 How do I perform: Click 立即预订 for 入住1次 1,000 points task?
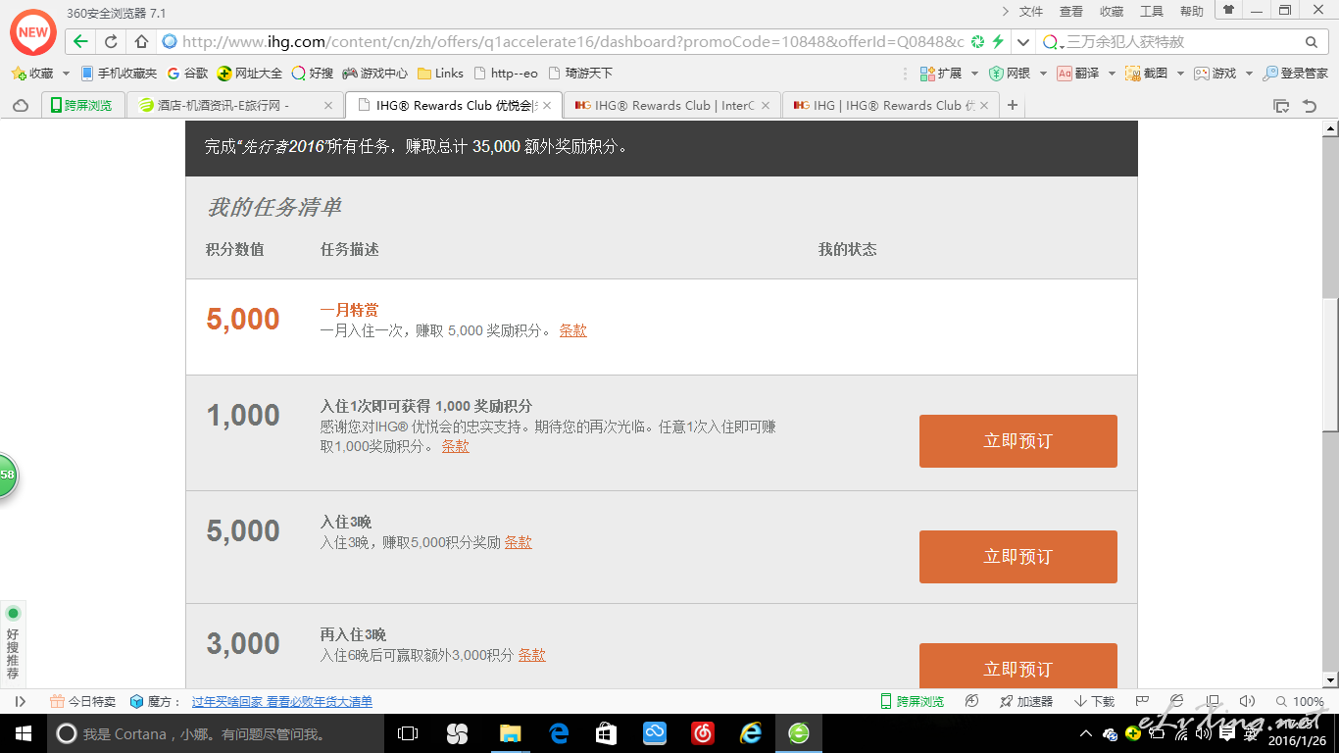click(1017, 441)
